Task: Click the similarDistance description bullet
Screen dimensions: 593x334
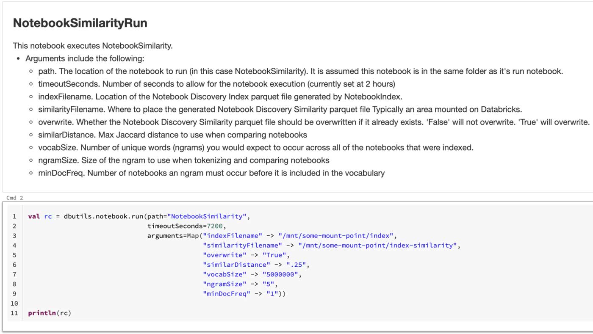Action: click(172, 135)
